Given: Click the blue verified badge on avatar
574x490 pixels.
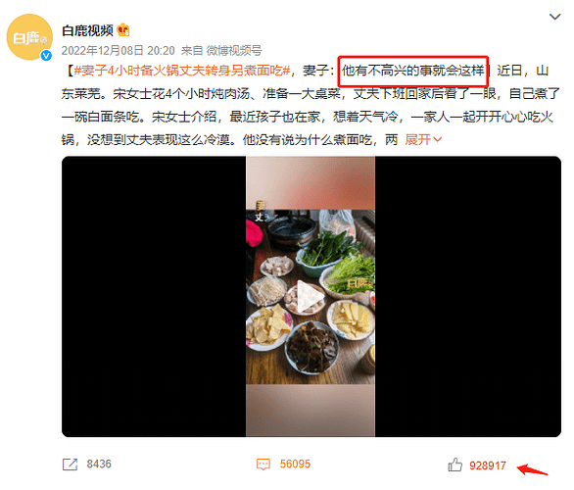Looking at the screenshot, I should pyautogui.click(x=46, y=55).
